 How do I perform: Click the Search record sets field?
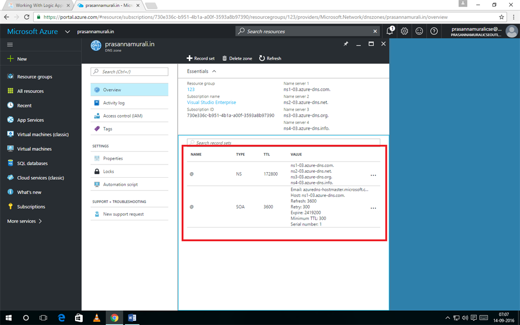pyautogui.click(x=283, y=143)
